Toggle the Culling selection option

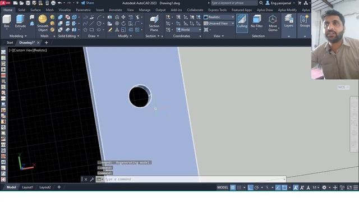click(x=242, y=23)
